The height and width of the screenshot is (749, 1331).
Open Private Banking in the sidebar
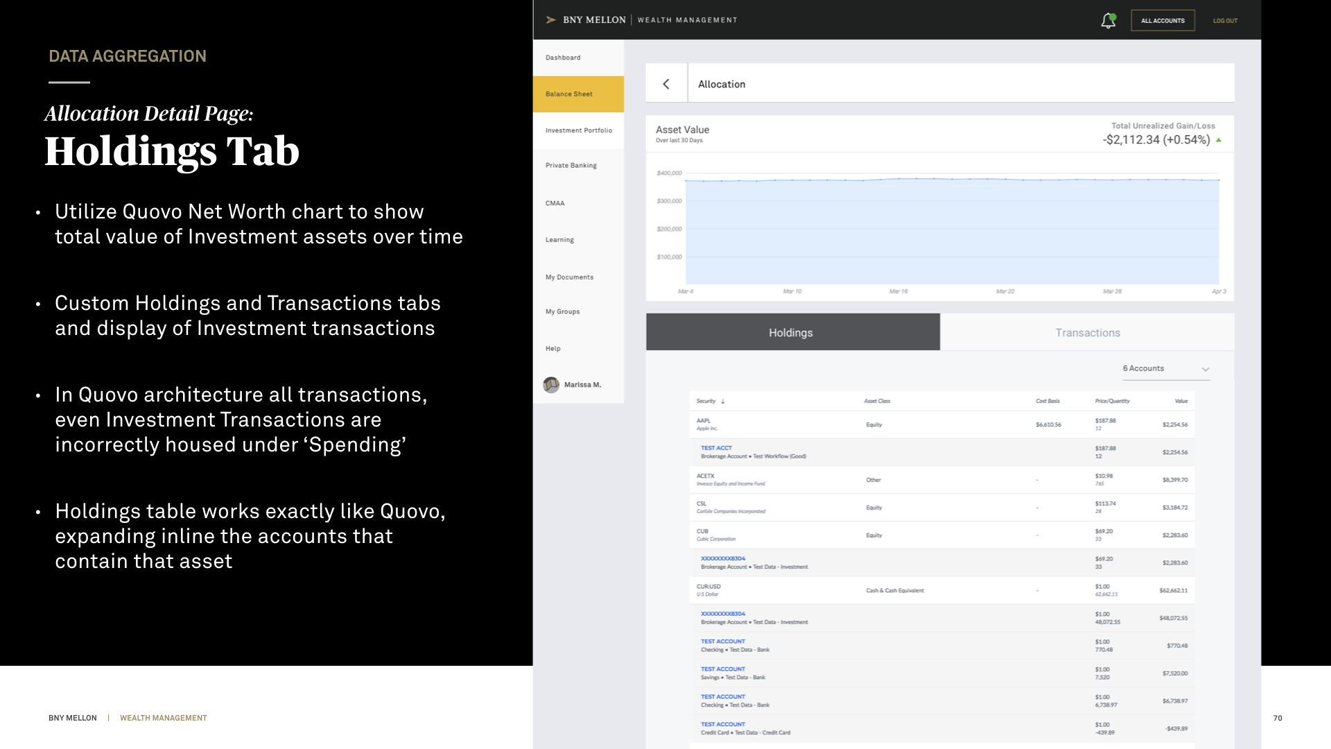(578, 166)
